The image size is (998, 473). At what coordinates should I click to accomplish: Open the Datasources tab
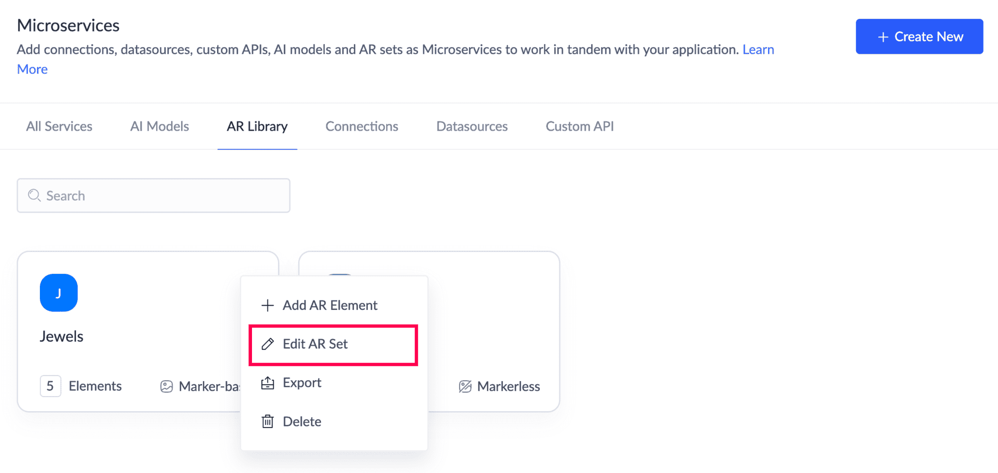[x=472, y=126]
